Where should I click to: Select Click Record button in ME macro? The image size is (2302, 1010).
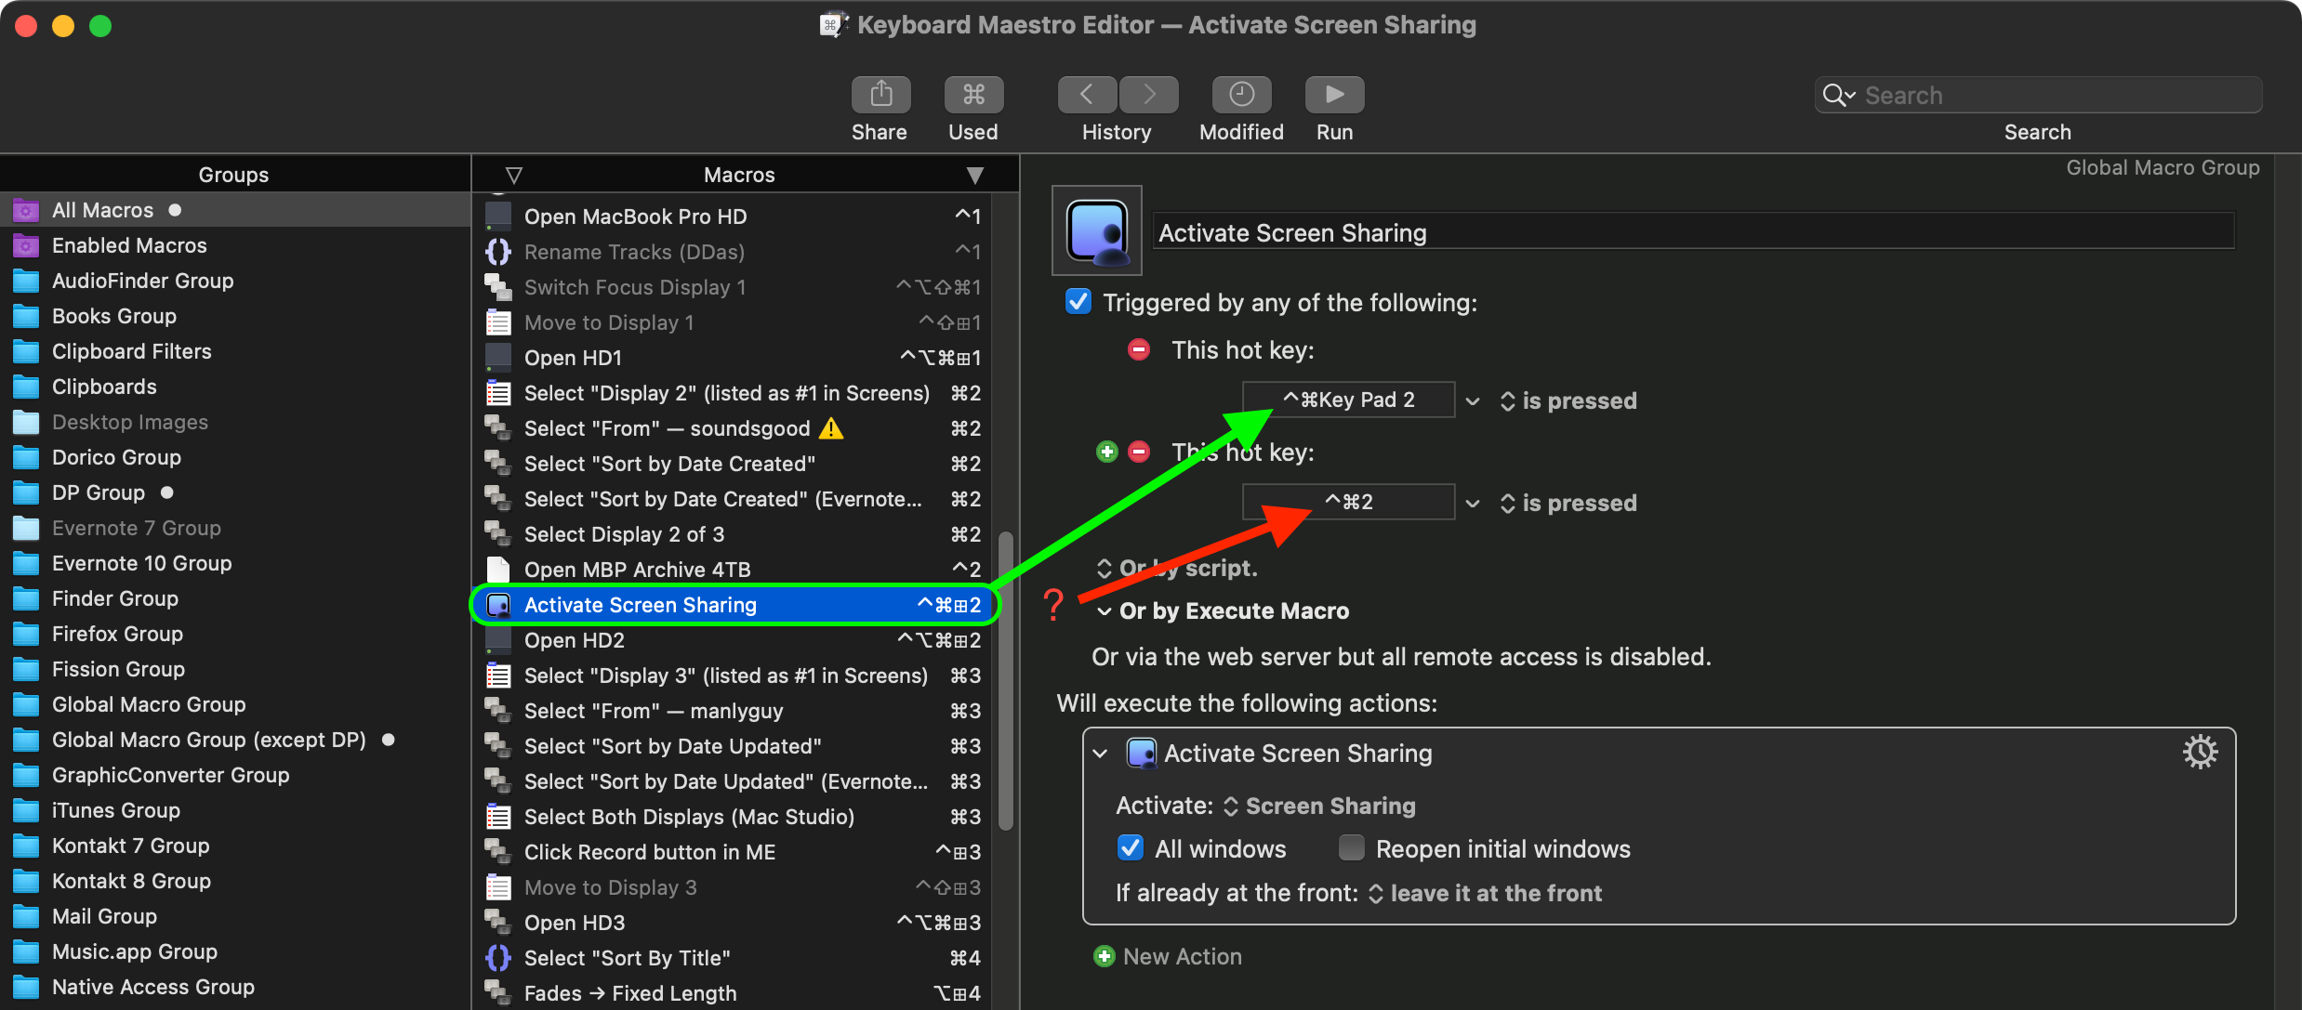(x=734, y=852)
